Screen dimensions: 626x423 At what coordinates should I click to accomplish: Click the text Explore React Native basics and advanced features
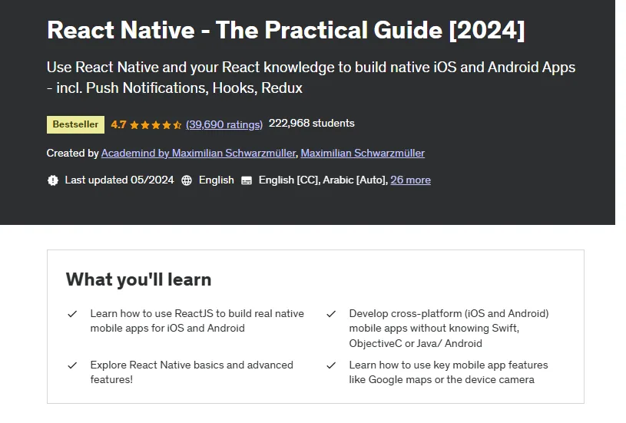191,372
